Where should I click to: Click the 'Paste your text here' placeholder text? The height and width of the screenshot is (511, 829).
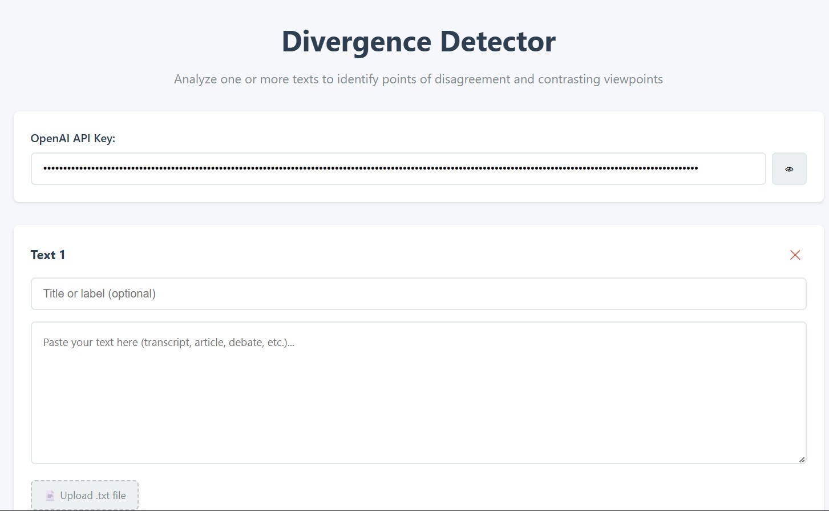(x=168, y=343)
